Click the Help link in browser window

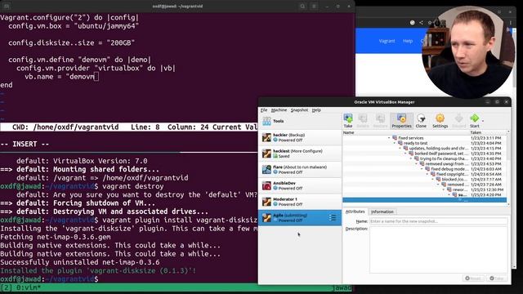point(408,41)
